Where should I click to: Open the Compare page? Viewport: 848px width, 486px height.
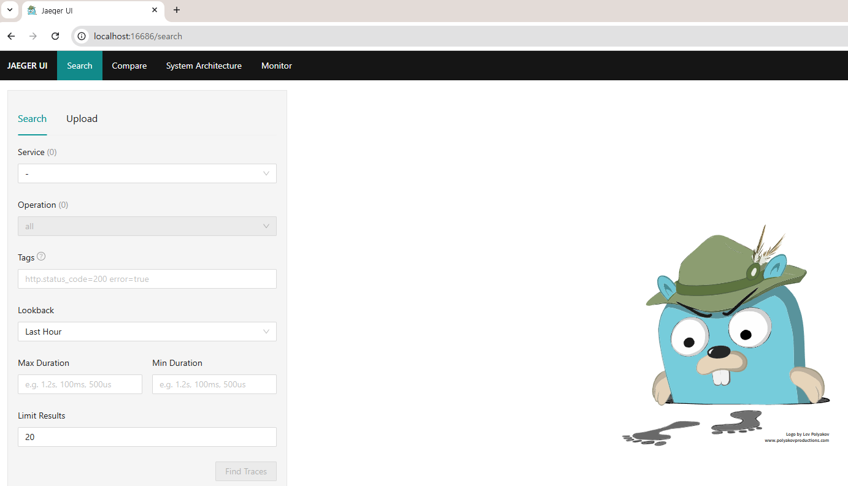[129, 66]
